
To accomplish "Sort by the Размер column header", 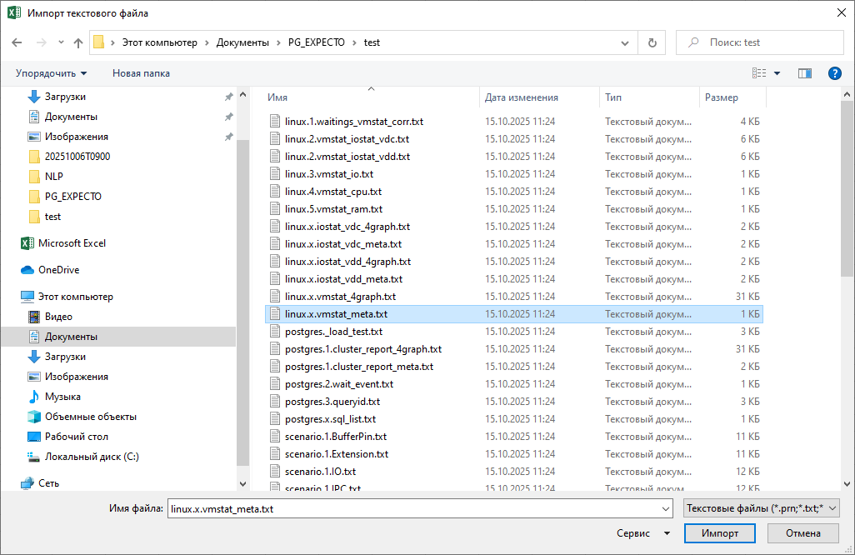I will pyautogui.click(x=722, y=97).
